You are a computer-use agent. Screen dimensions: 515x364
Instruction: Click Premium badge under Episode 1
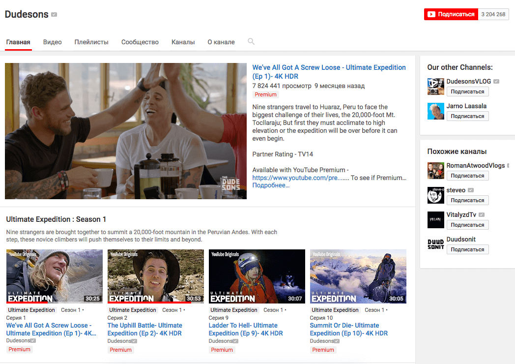click(x=19, y=349)
